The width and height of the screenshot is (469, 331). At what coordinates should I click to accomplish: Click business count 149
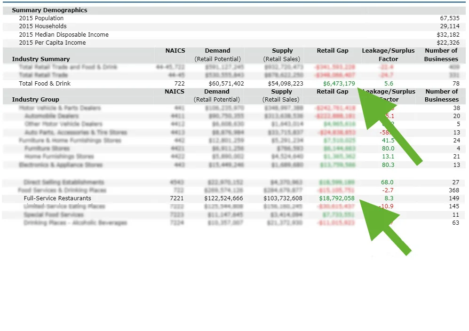point(454,198)
